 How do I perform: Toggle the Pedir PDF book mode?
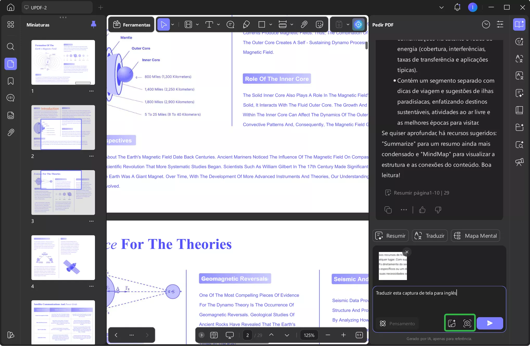519,24
